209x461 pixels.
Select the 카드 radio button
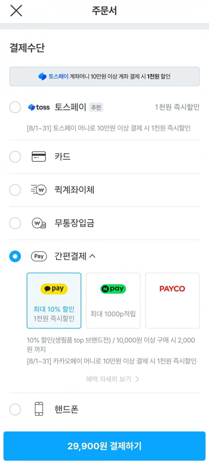point(15,157)
